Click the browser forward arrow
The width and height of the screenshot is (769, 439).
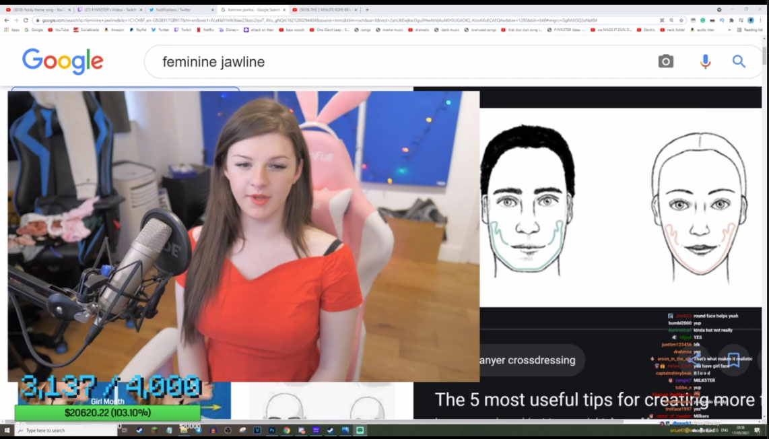(16, 21)
